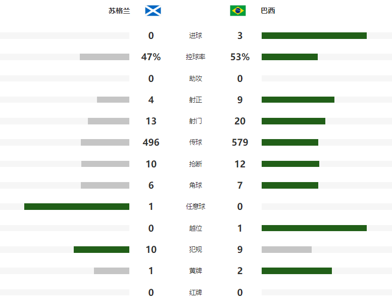Click Scotland's green fouls bar
The height and width of the screenshot is (307, 392).
point(102,249)
